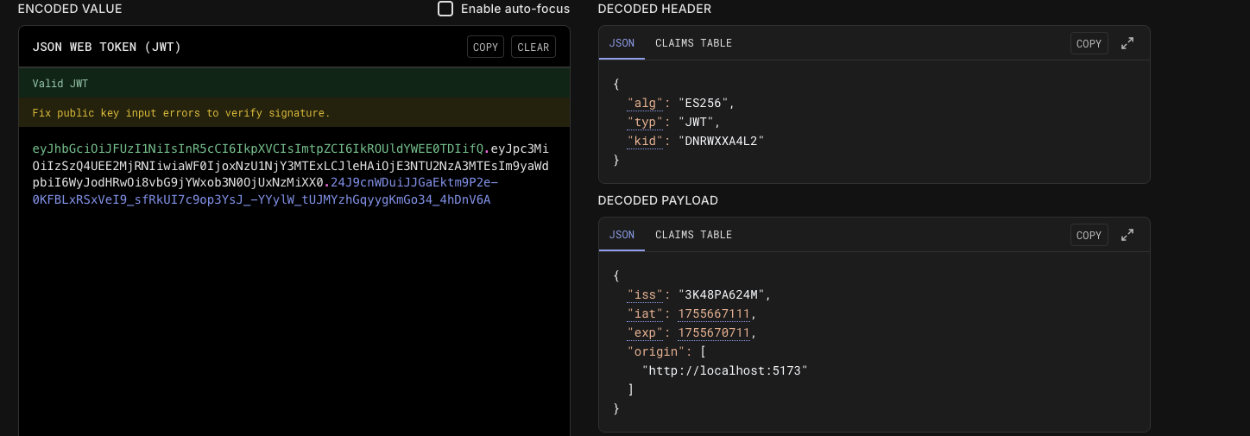Click the "DECODED PAYLOAD" section title
1250x436 pixels.
(658, 200)
